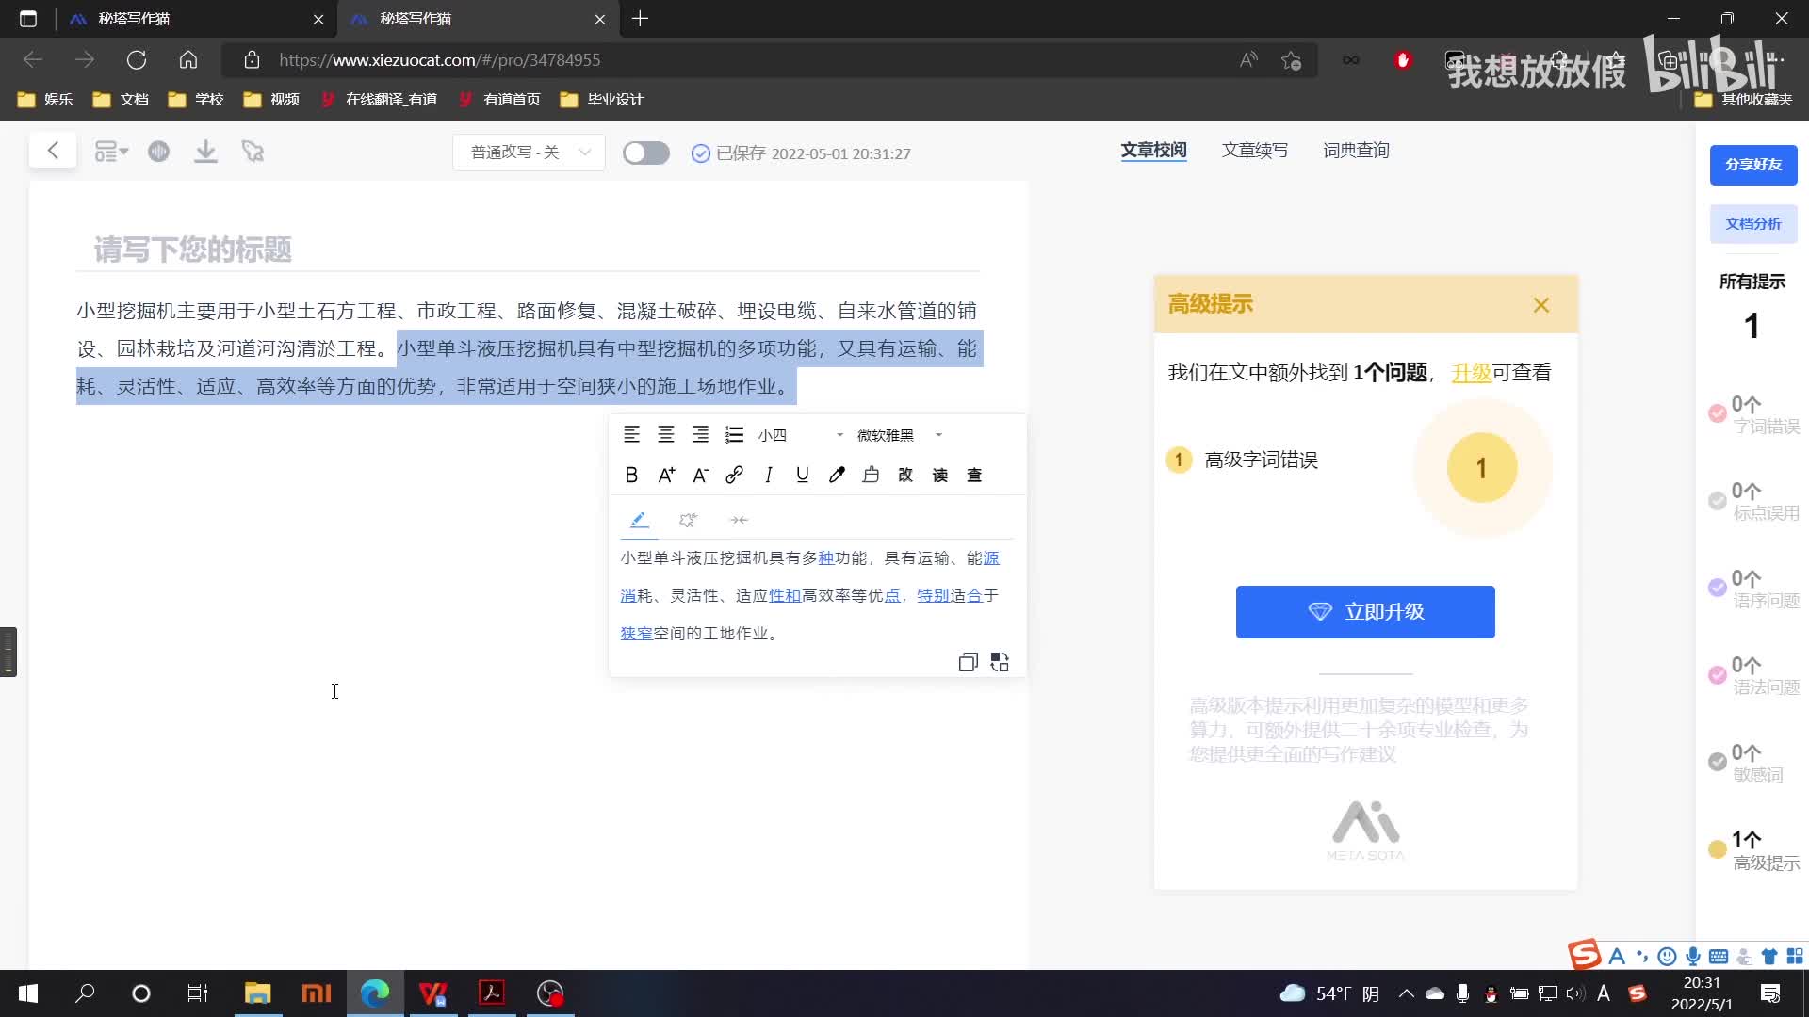This screenshot has height=1017, width=1809.
Task: Click the download document icon
Action: pyautogui.click(x=205, y=152)
